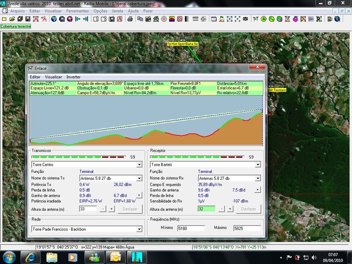Click the open folder icon
Viewport: 352px width, 264px height.
[x=12, y=19]
